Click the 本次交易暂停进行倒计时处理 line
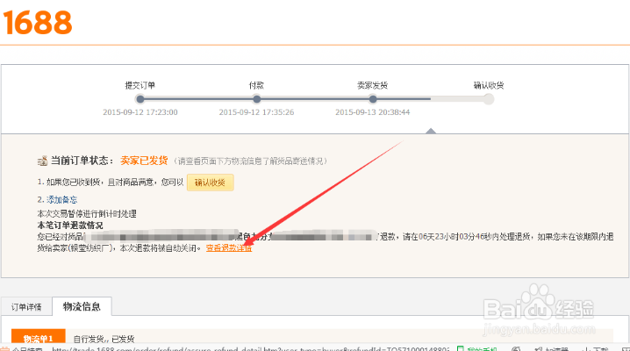 pos(87,213)
